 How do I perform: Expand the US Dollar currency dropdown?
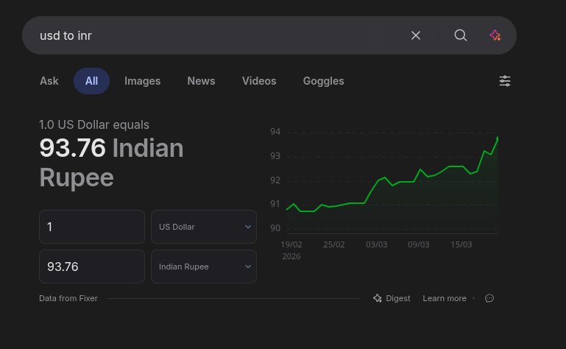coord(204,227)
